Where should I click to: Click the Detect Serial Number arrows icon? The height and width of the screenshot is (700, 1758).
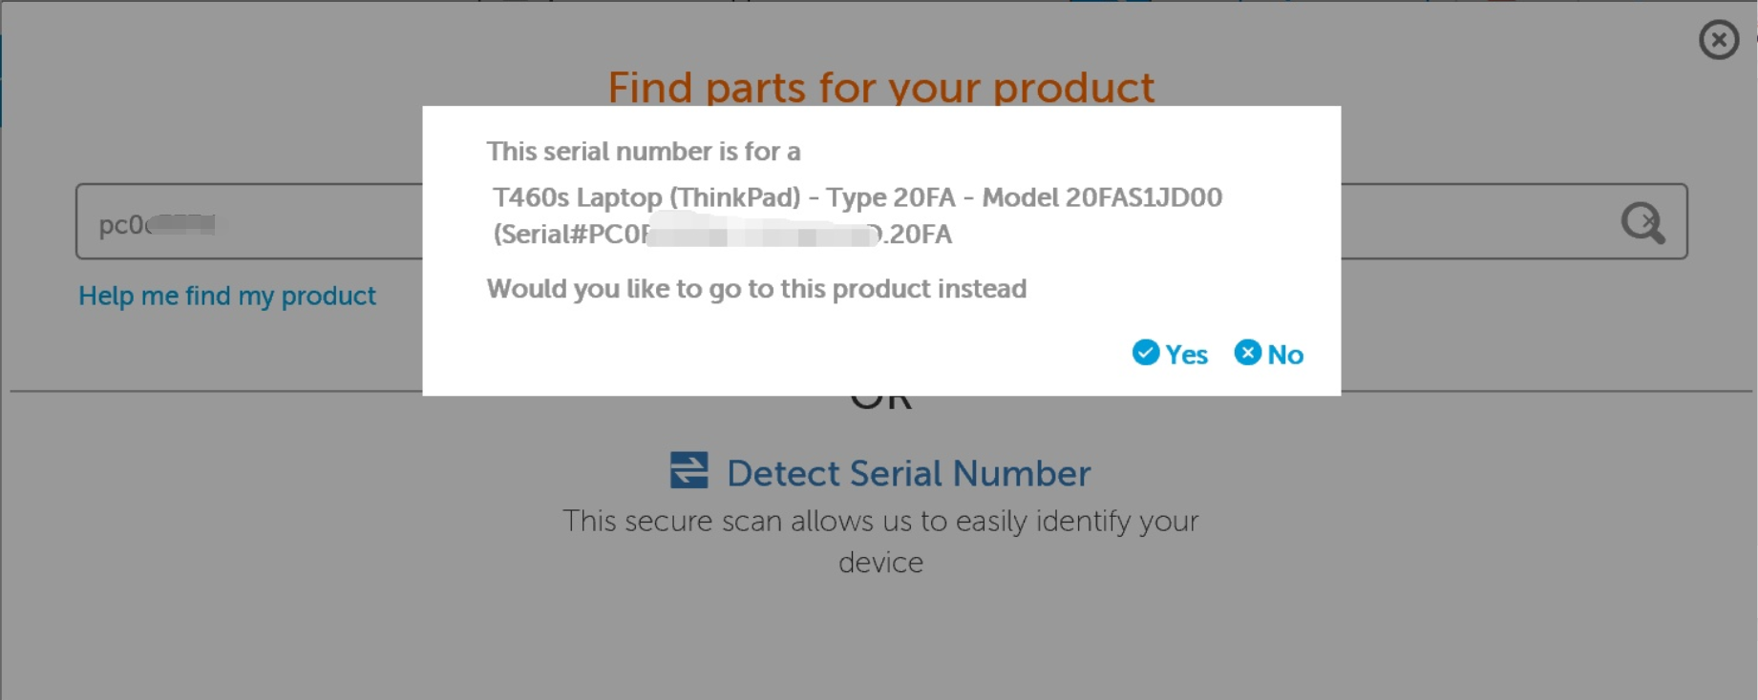688,470
